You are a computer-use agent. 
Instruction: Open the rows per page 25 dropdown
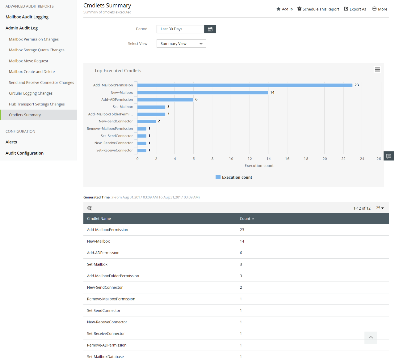[x=380, y=208]
